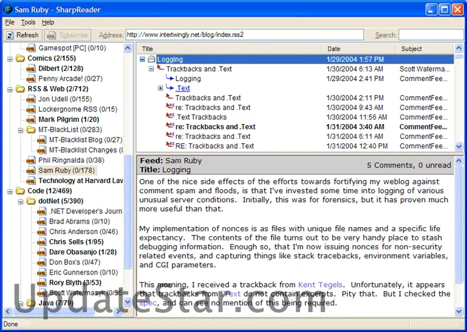Click the XML icon beside Rory Blyth
Screen dimensions: 467x332
pos(41,282)
